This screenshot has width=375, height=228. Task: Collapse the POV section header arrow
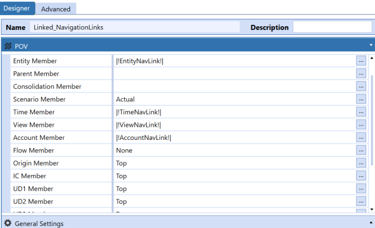pos(371,45)
